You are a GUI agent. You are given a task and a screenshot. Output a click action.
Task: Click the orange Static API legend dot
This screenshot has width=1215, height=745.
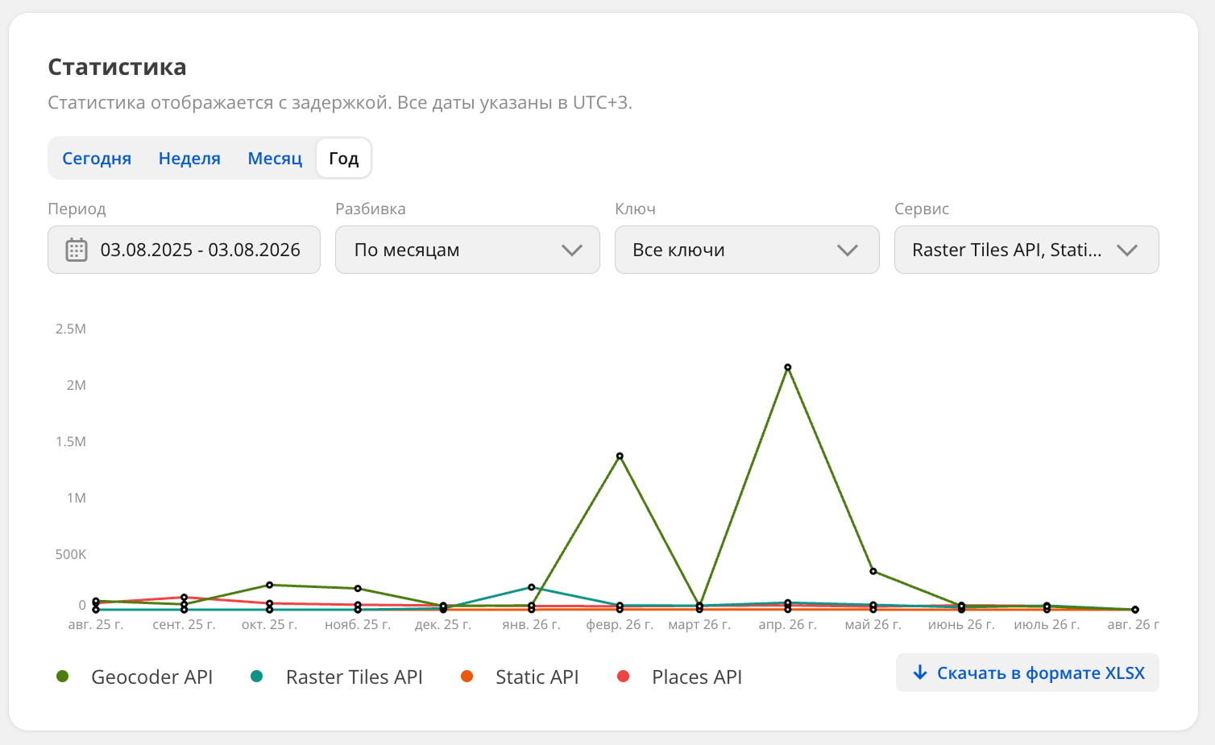(467, 677)
